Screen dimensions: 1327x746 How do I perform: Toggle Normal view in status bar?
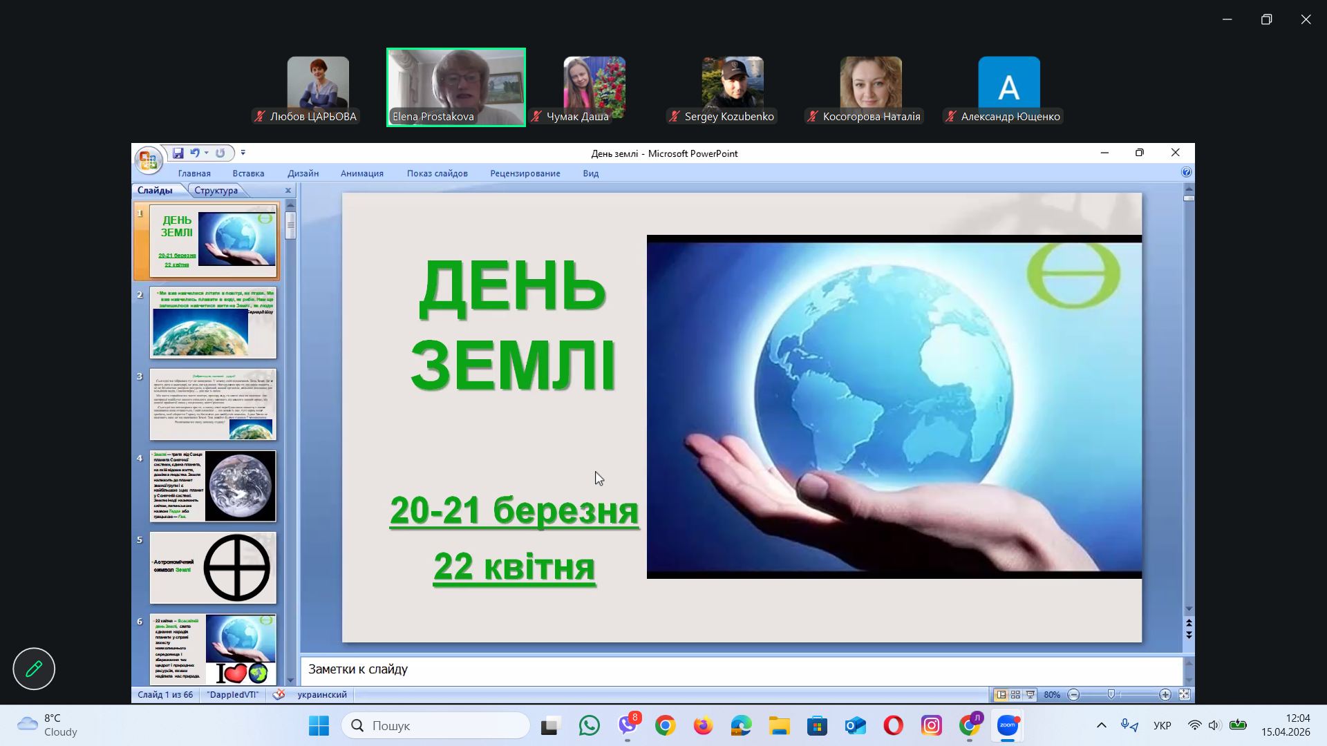[1000, 695]
